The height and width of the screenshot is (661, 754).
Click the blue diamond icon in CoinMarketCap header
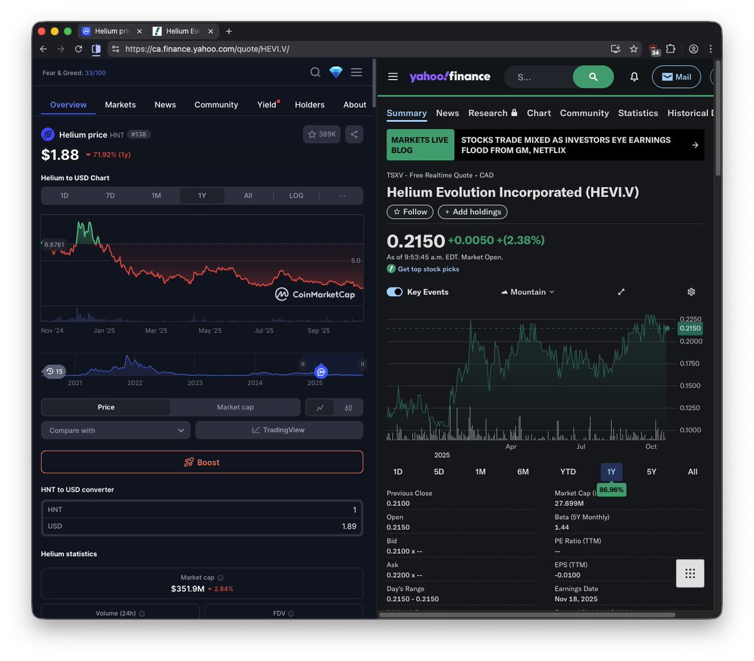coord(336,73)
